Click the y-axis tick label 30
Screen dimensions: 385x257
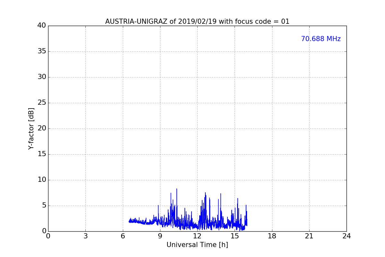[x=42, y=77]
